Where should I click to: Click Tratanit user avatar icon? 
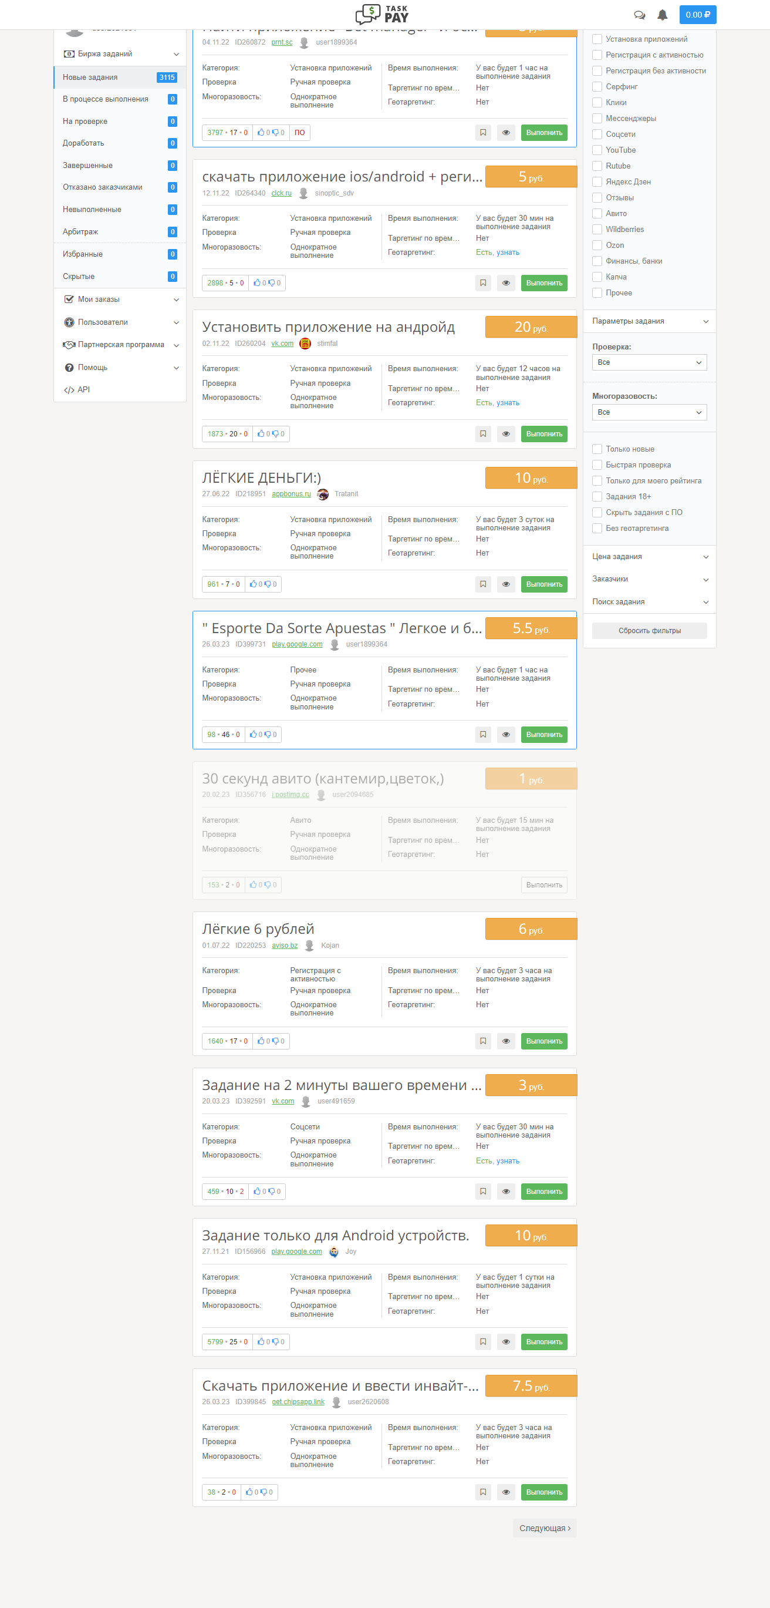point(323,494)
